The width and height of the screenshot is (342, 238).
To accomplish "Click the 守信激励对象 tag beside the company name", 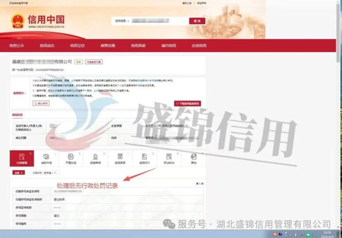I will (x=94, y=62).
